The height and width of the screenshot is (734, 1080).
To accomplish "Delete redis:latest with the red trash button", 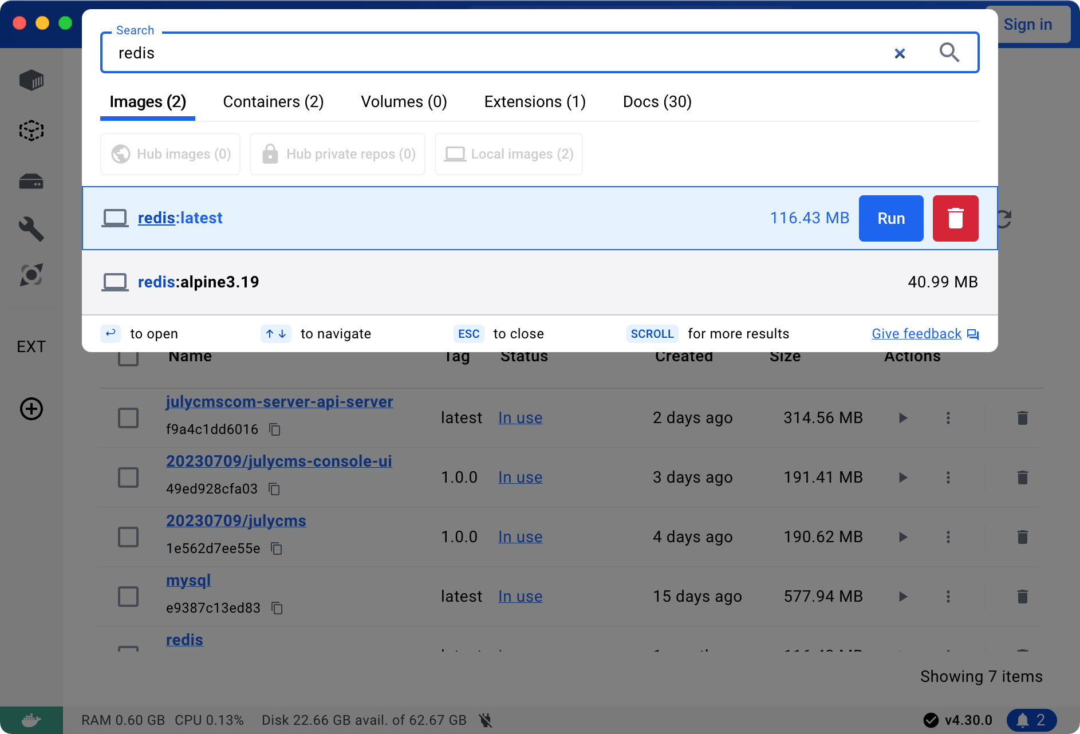I will coord(955,218).
